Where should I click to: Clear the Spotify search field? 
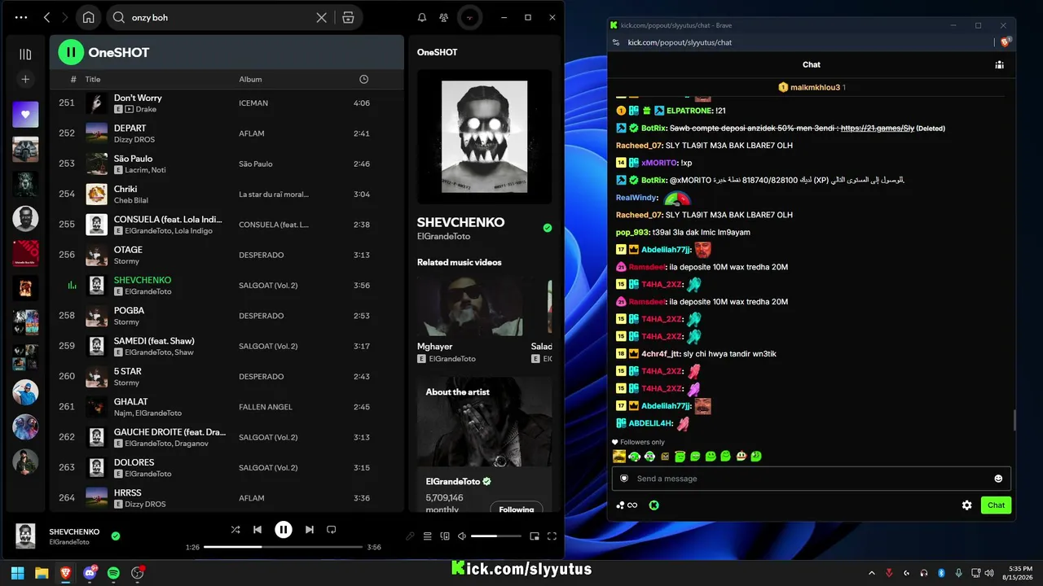[322, 17]
